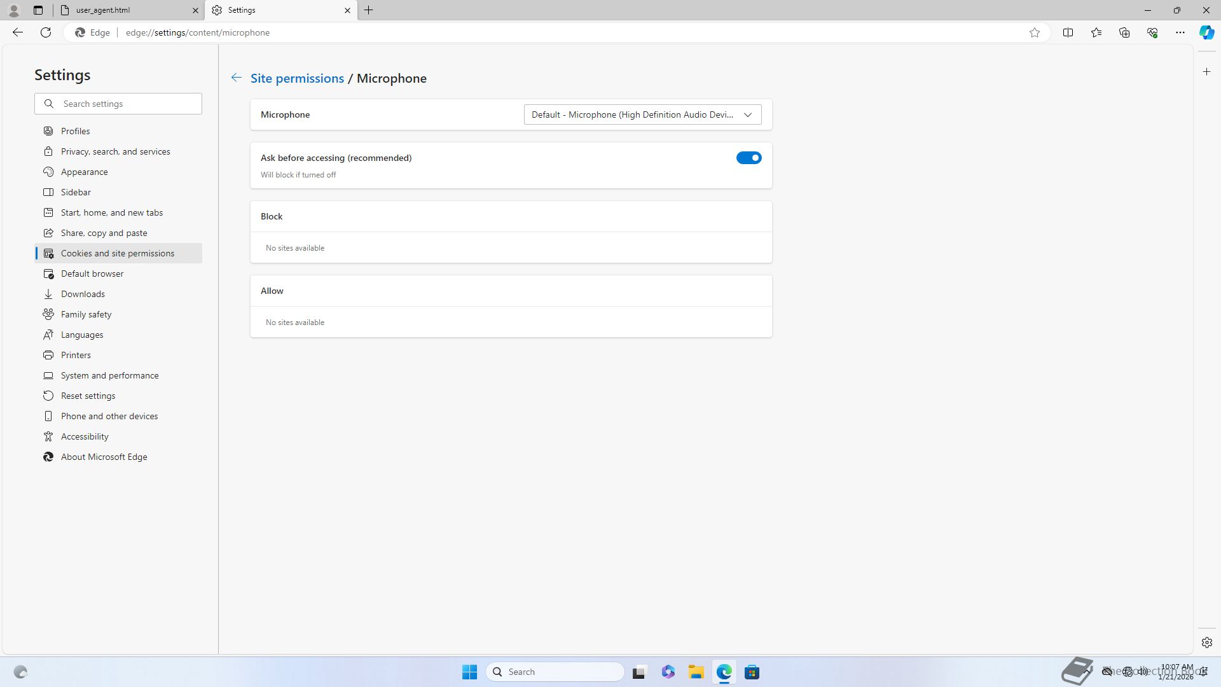Click the Browser essentials heart icon
Screen dimensions: 1221x687
[x=1152, y=32]
